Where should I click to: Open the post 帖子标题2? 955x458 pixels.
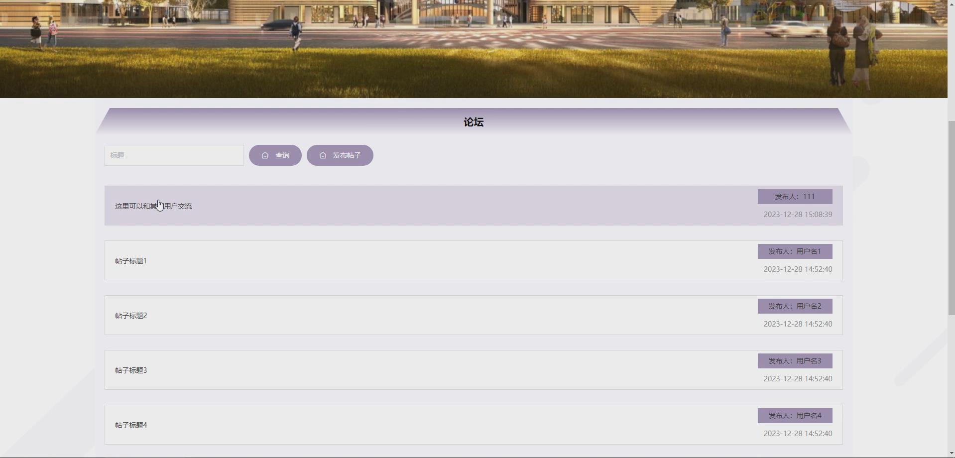coord(474,315)
